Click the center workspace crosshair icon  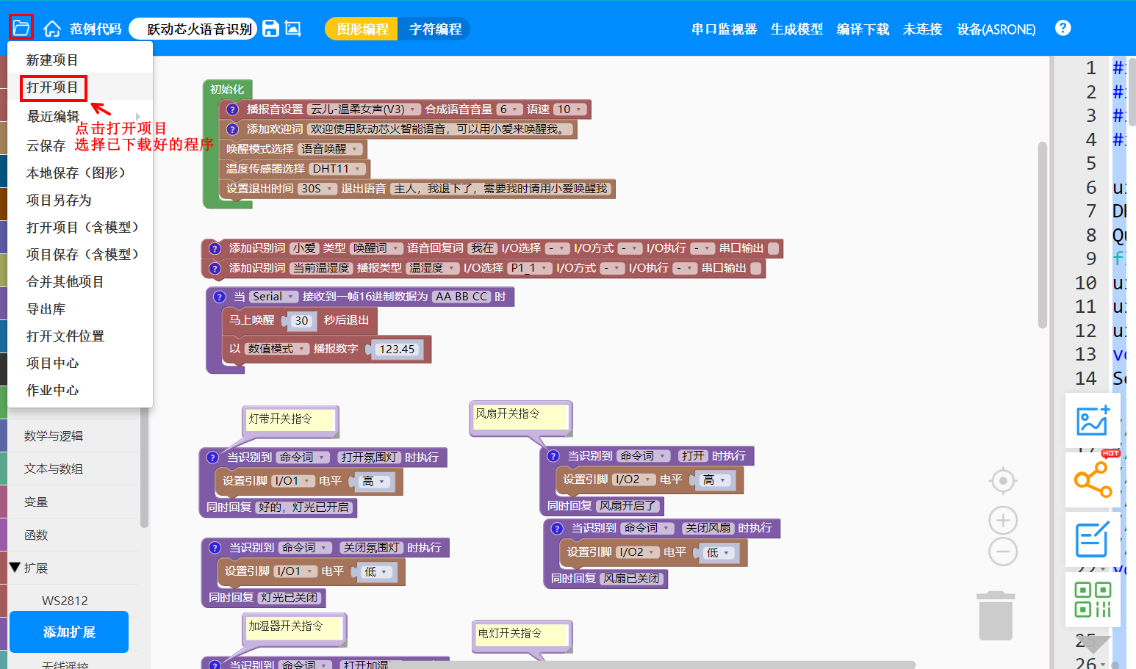(1002, 482)
